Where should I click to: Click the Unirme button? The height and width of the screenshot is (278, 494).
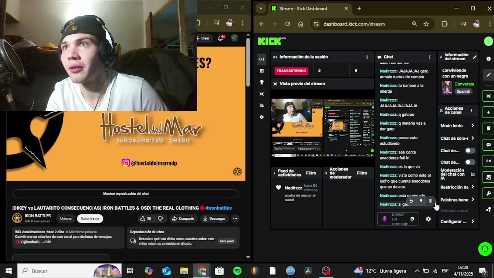66,219
